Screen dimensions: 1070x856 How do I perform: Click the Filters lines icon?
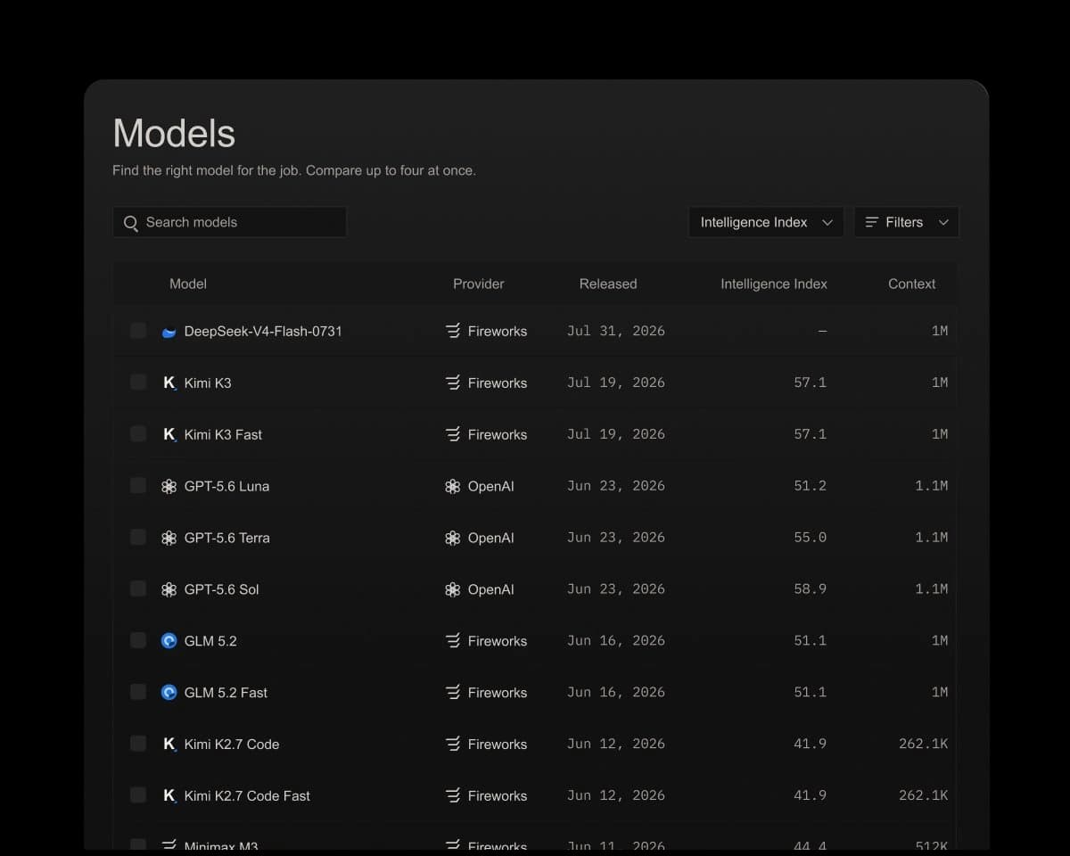(x=872, y=222)
